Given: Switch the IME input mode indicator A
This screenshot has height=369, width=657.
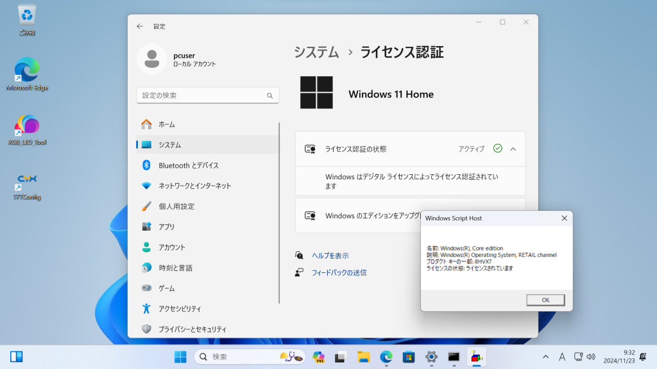Looking at the screenshot, I should click(x=562, y=357).
